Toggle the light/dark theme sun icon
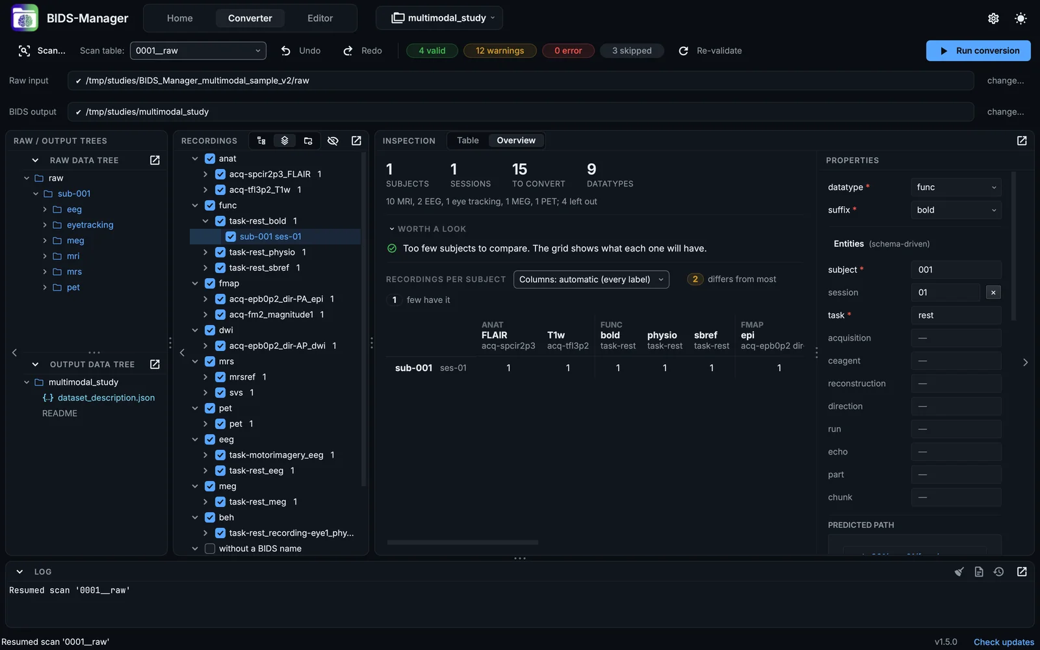The image size is (1040, 650). tap(1020, 18)
